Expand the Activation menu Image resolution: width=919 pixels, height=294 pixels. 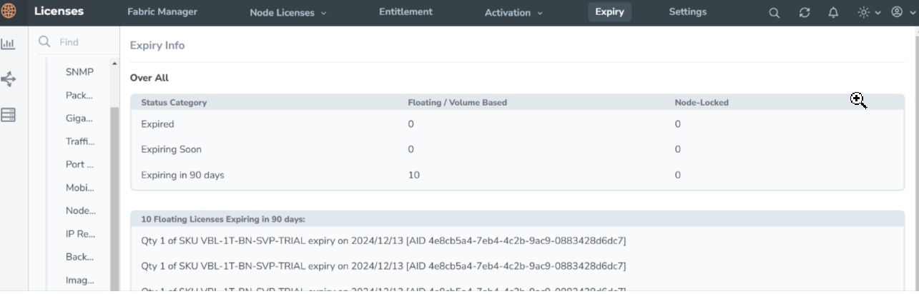coord(513,13)
